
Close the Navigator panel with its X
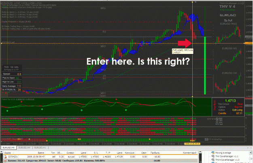[x=200, y=152]
